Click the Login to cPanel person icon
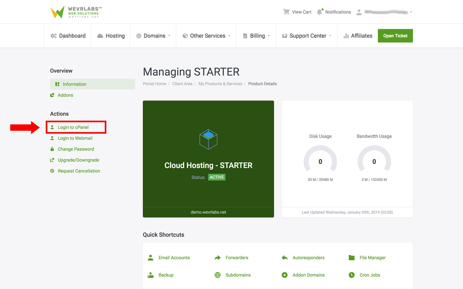 [x=52, y=127]
